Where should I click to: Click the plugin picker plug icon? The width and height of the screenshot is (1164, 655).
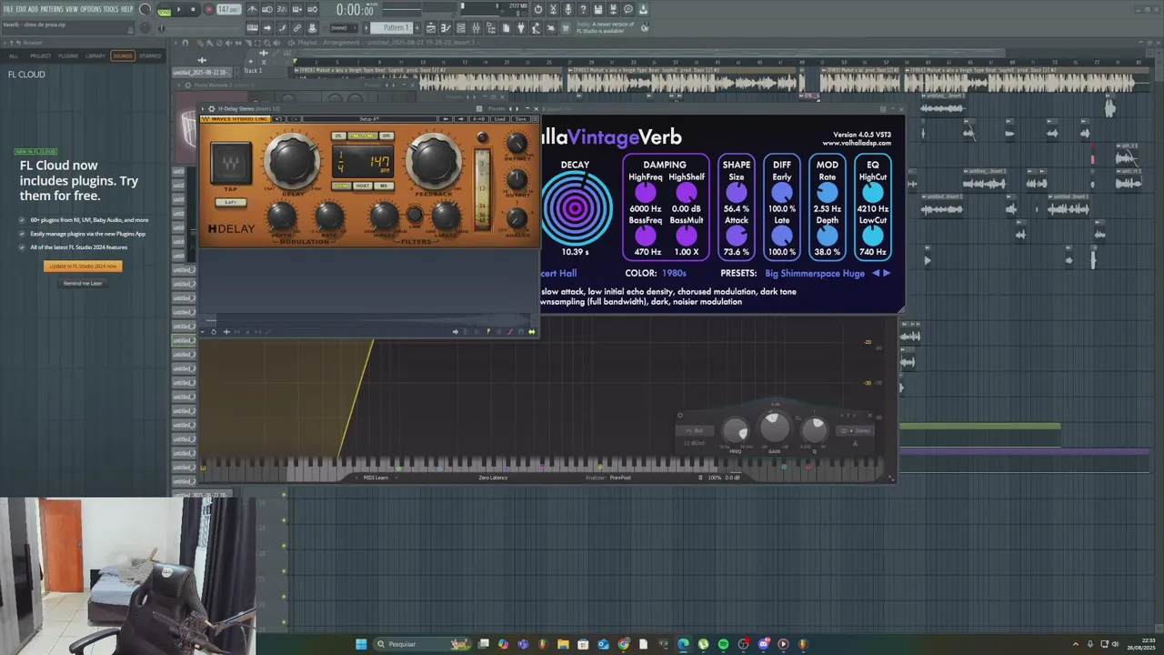click(521, 27)
